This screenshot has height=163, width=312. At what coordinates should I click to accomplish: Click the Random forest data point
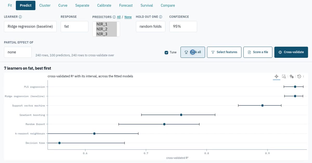pos(164,124)
